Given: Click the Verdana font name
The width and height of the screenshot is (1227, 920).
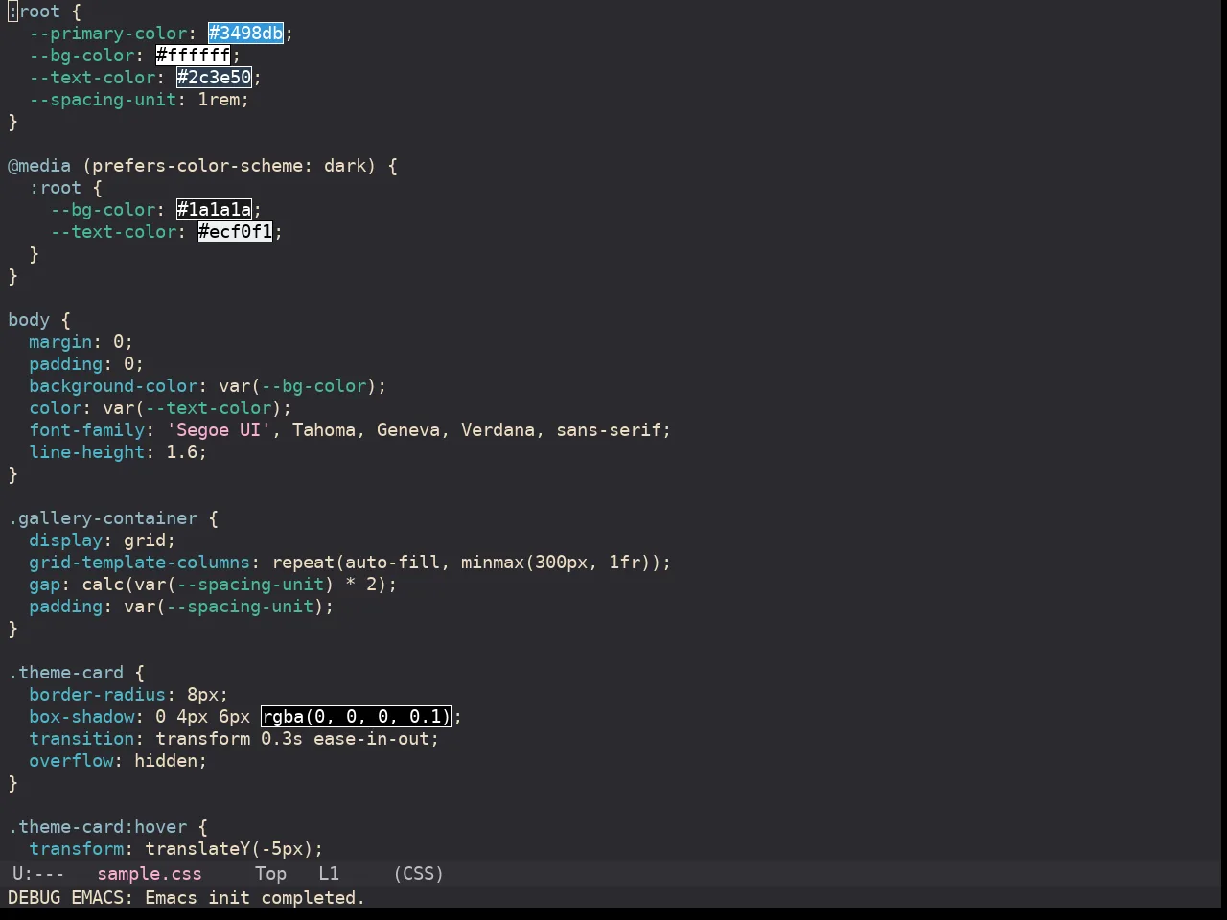Looking at the screenshot, I should [x=498, y=430].
